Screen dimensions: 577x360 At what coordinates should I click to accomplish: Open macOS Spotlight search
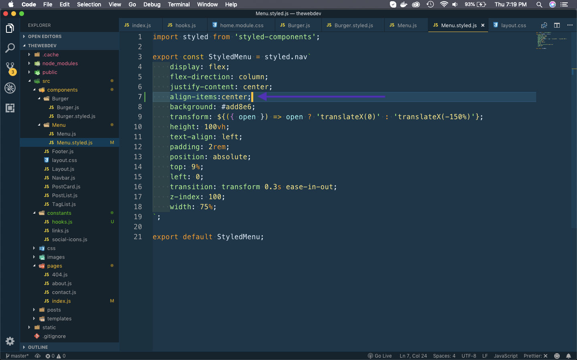click(539, 4)
